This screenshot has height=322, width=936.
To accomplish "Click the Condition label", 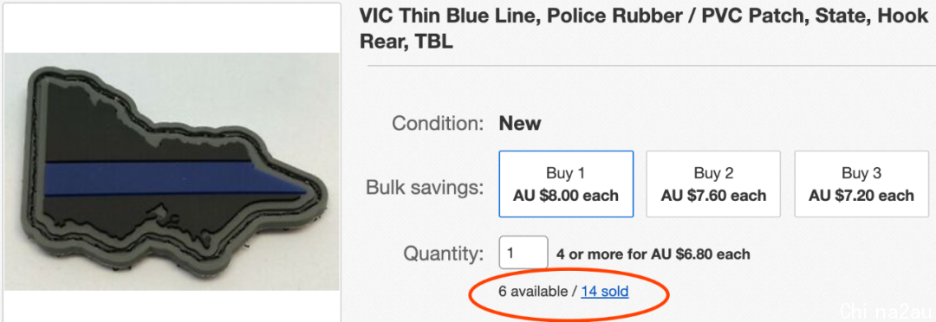I will click(x=437, y=124).
